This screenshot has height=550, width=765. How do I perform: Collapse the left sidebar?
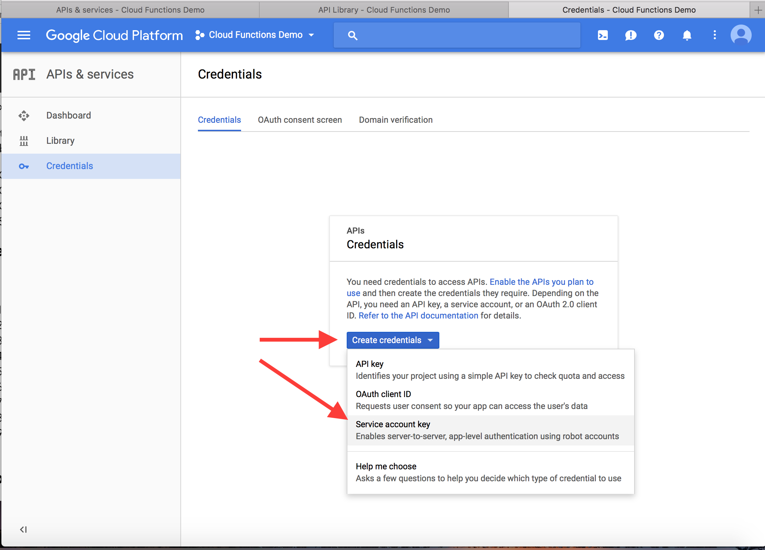[23, 530]
